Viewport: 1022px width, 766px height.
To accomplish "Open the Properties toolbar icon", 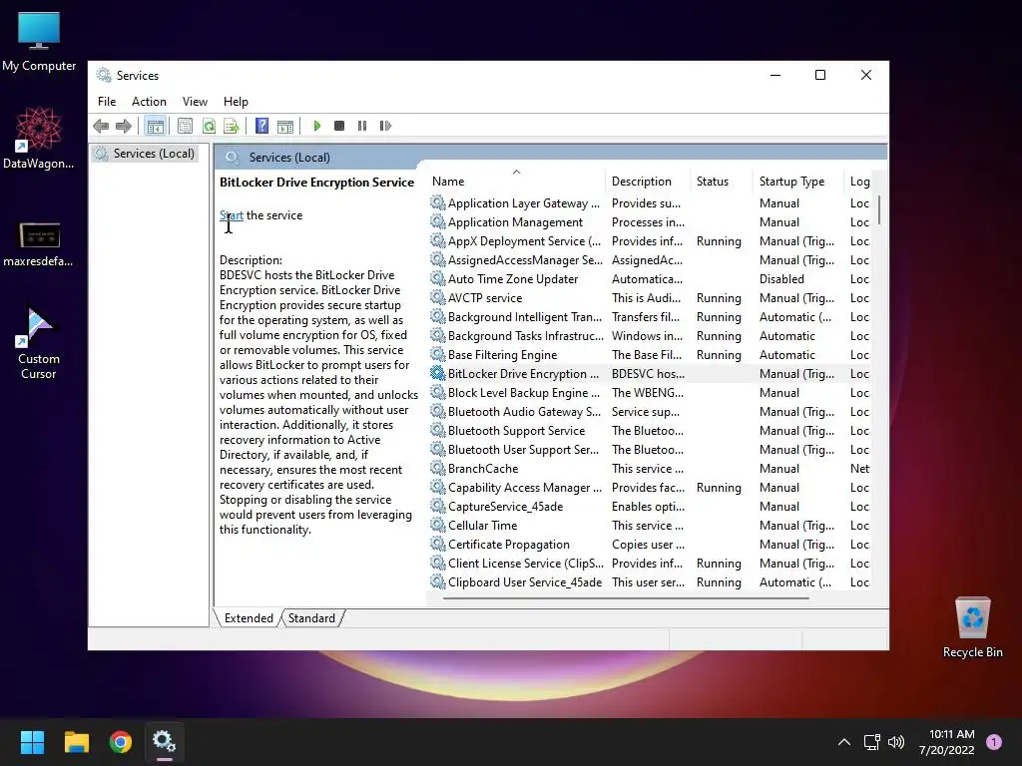I will tap(185, 126).
